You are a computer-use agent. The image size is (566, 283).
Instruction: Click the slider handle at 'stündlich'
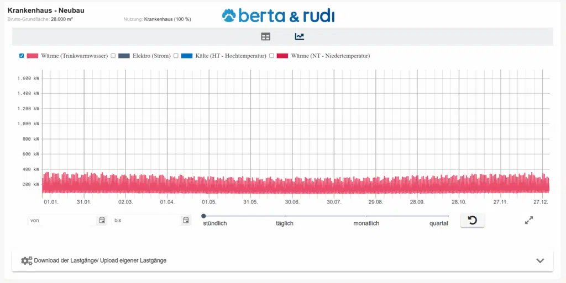203,216
